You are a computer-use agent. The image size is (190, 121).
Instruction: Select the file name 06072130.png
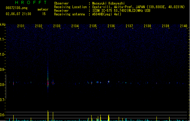pos(17,8)
